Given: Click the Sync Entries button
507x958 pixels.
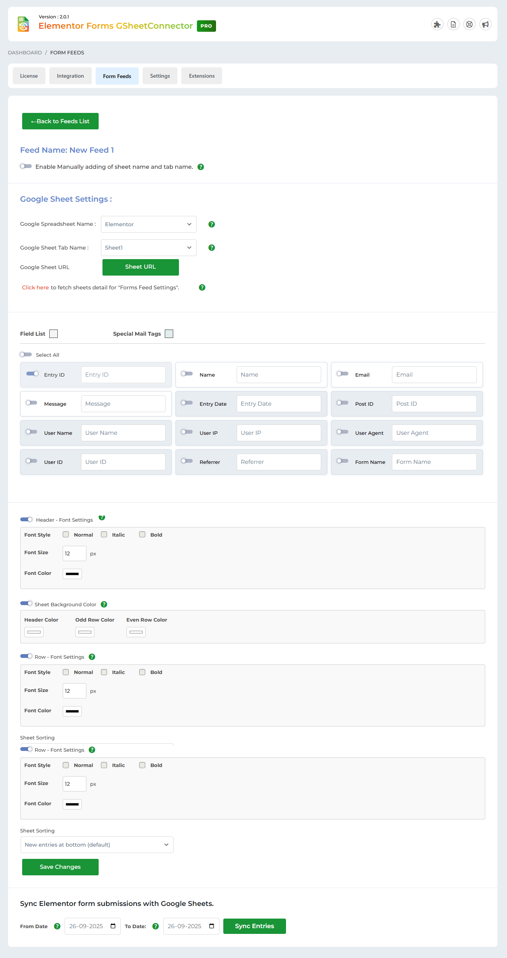Looking at the screenshot, I should point(254,926).
